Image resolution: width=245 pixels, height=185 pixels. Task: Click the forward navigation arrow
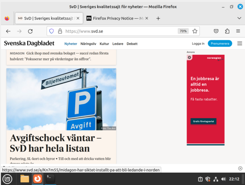coord(19,31)
